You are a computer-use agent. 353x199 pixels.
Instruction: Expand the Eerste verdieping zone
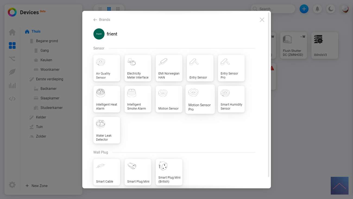[49, 79]
